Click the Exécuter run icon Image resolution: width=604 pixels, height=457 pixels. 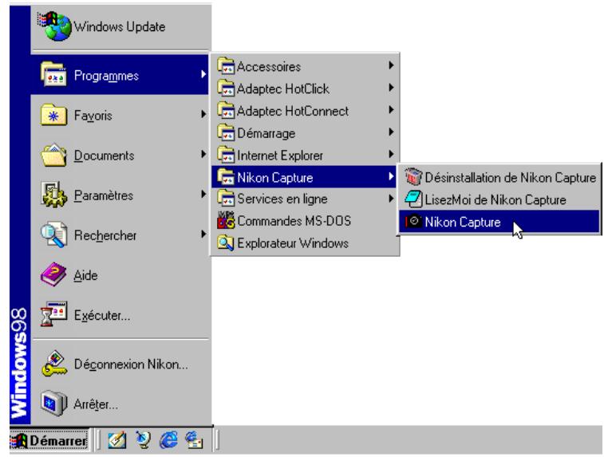53,314
